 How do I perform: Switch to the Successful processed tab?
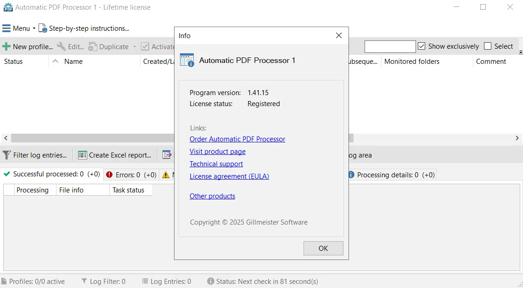[x=52, y=174]
